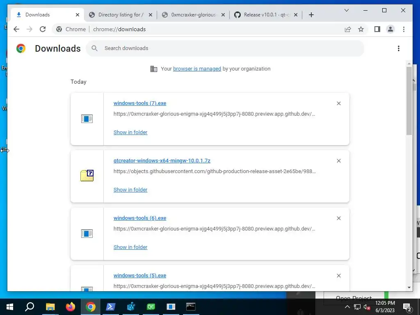The width and height of the screenshot is (420, 315).
Task: Close the Downloads tab
Action: [x=78, y=15]
